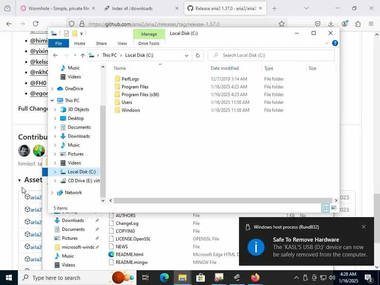Launch Microsoft Edge from the taskbar
The image size is (380, 285).
pyautogui.click(x=164, y=278)
